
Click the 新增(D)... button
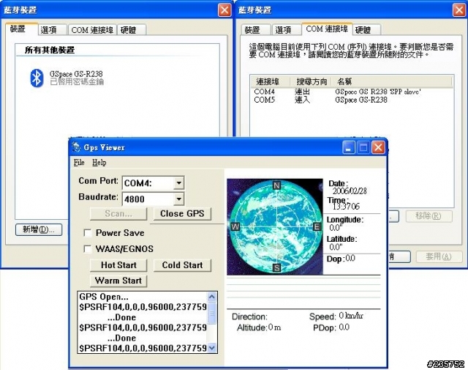(x=39, y=229)
